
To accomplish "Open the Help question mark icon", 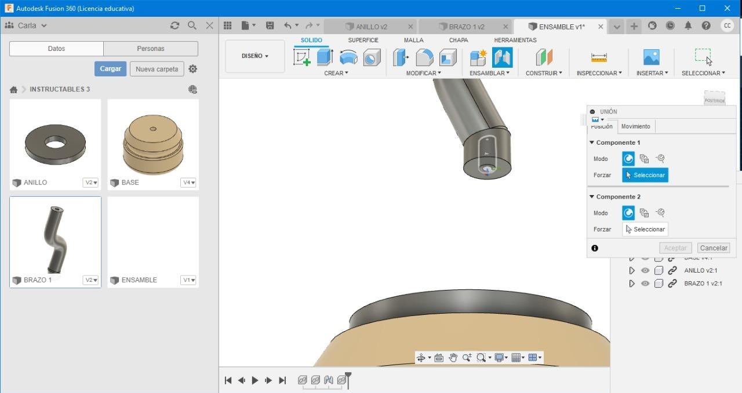I will [x=706, y=25].
